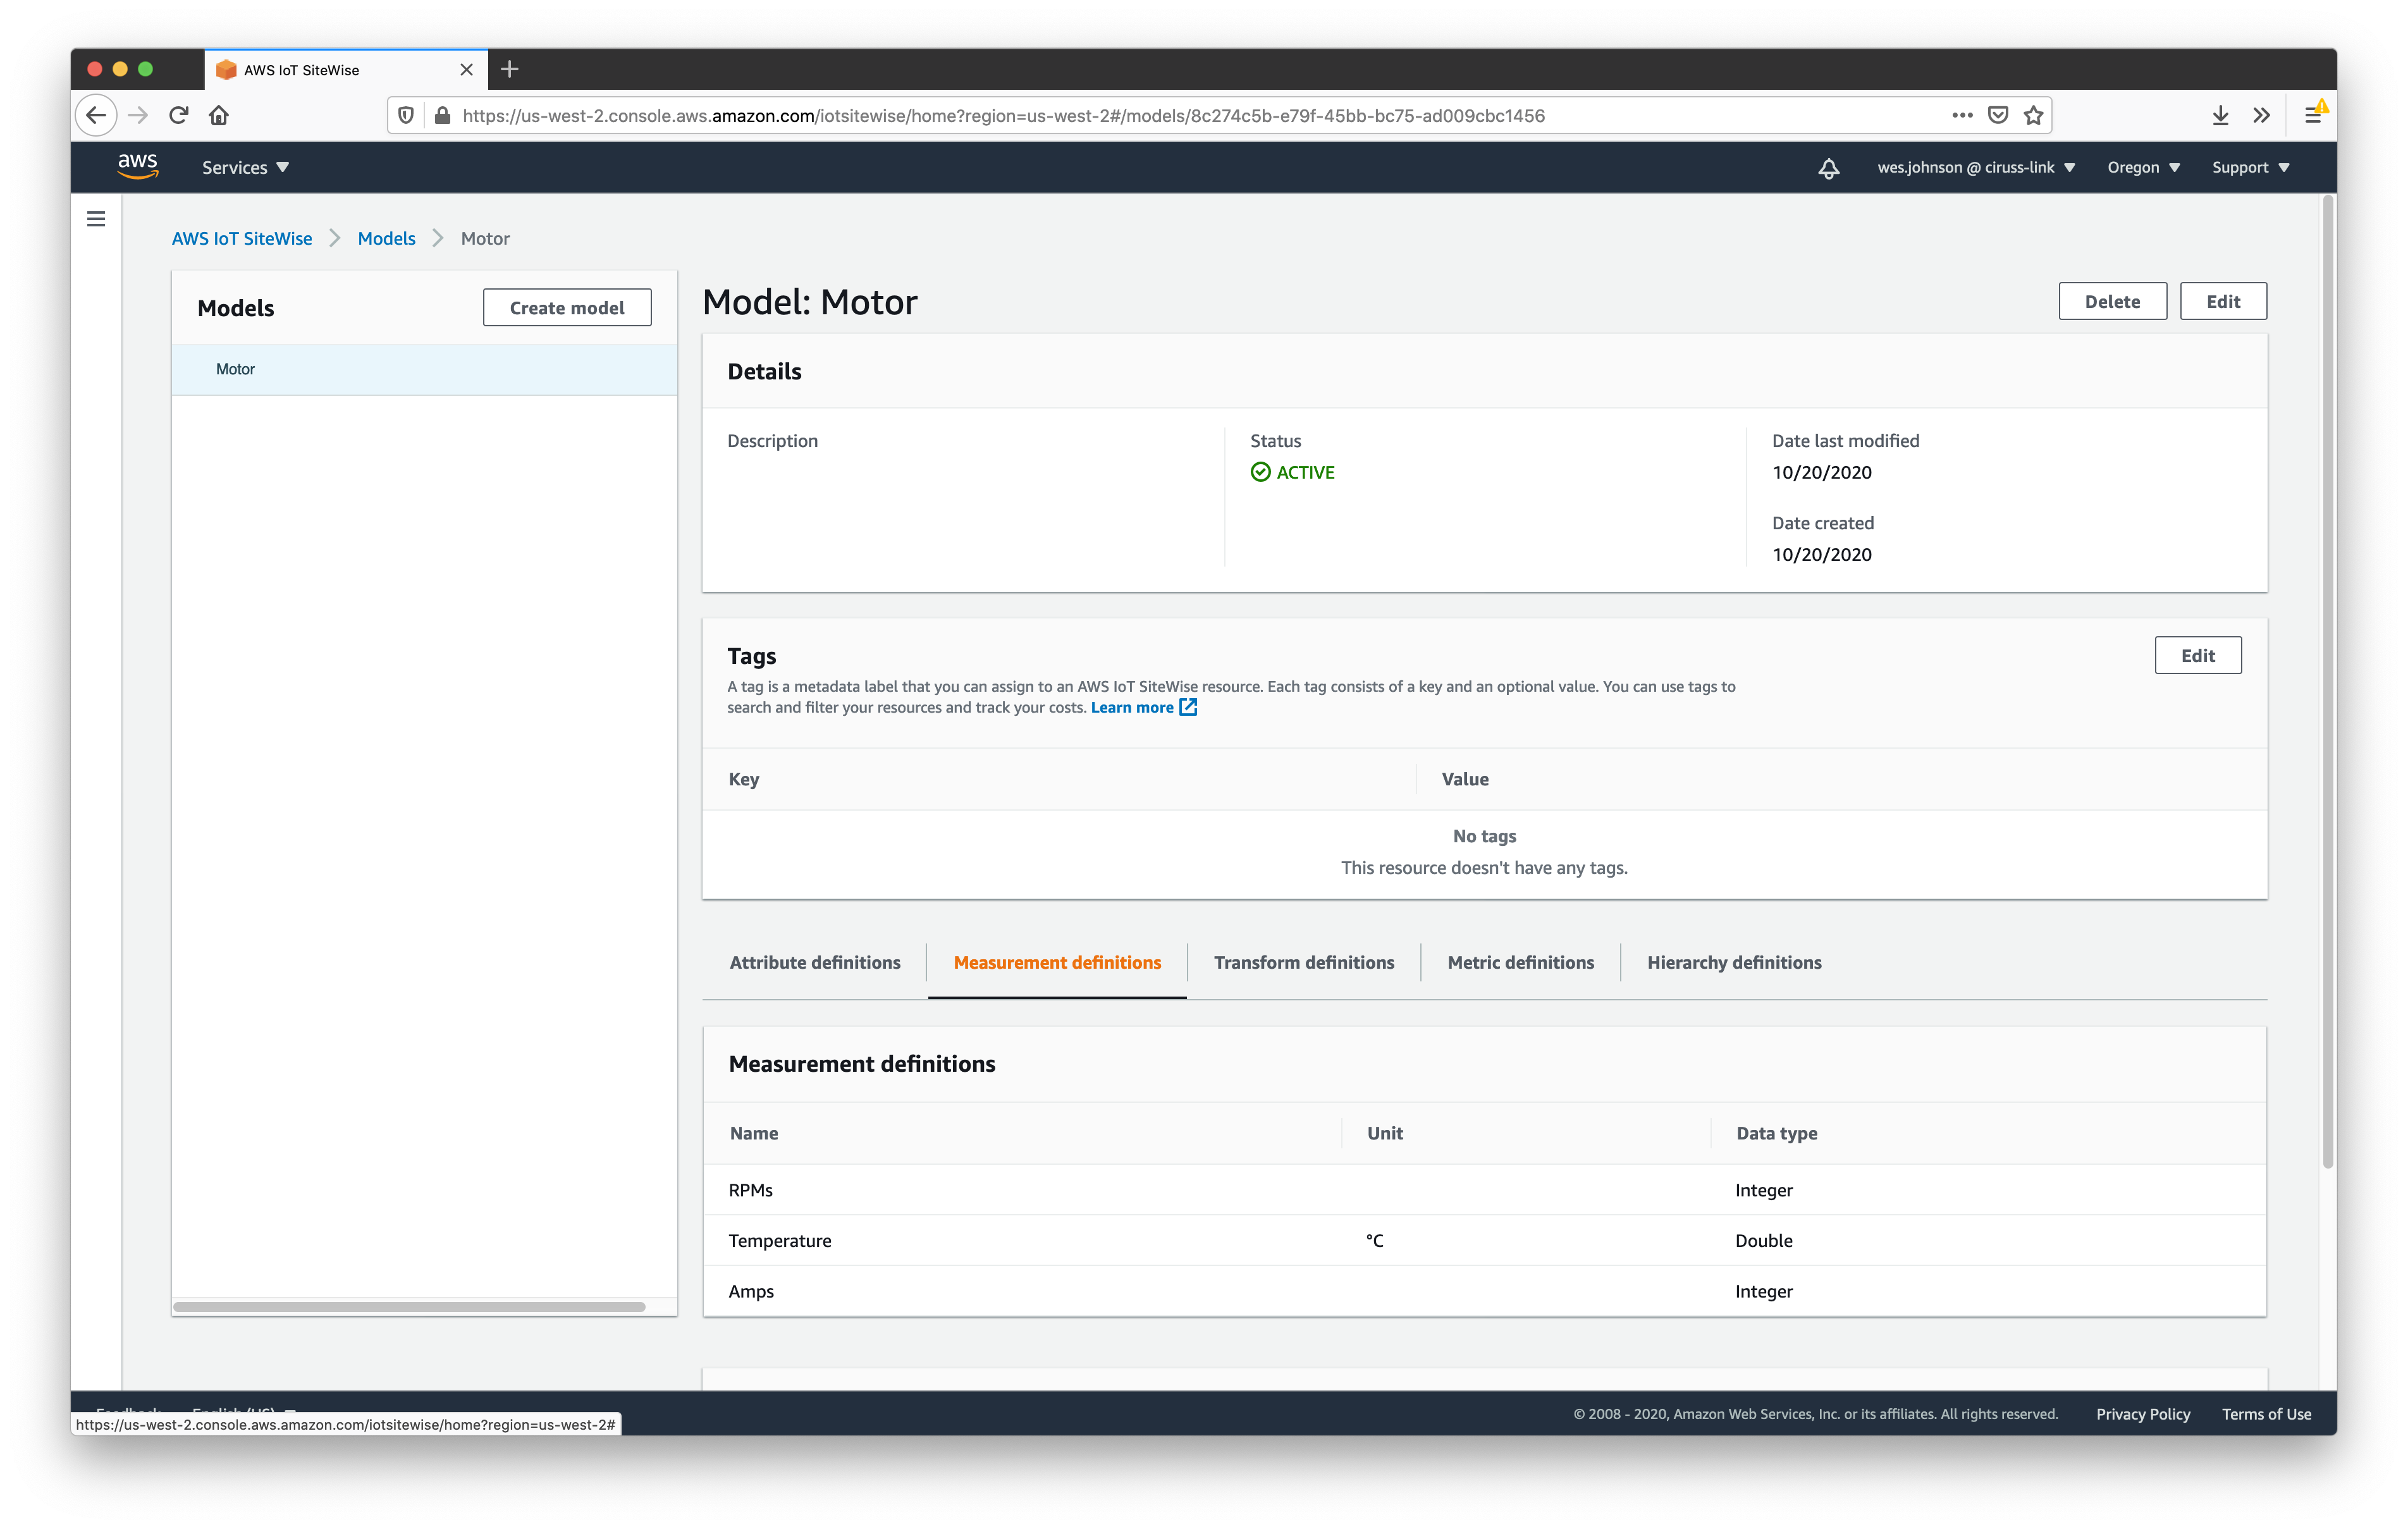Viewport: 2408px width, 1529px height.
Task: Click the °C unit cell
Action: (1374, 1240)
